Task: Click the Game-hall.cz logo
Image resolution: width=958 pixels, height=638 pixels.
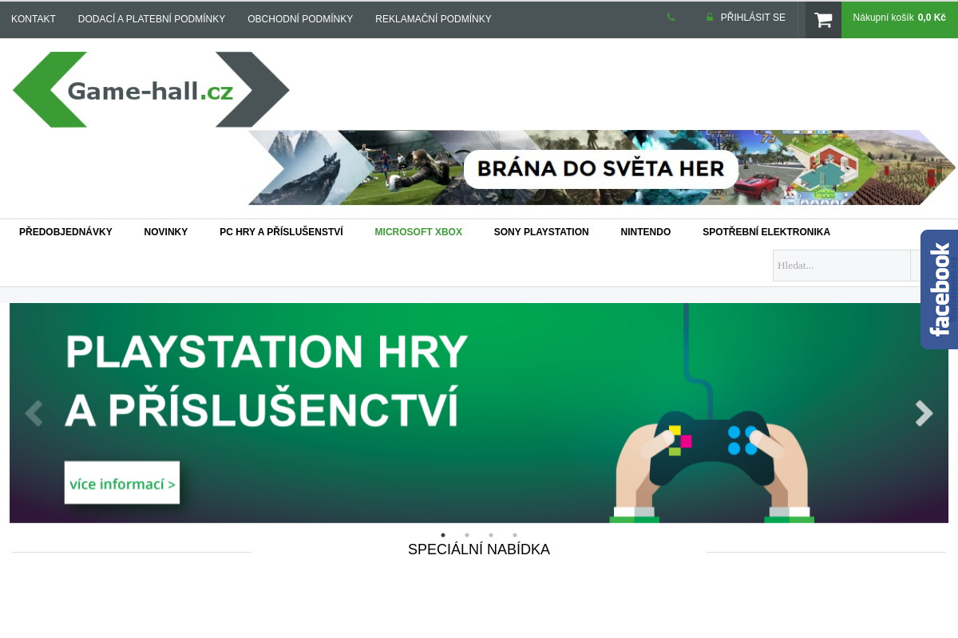Action: 151,89
